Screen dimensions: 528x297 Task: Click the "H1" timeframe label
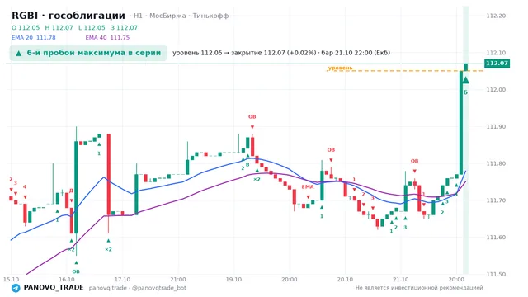(138, 16)
